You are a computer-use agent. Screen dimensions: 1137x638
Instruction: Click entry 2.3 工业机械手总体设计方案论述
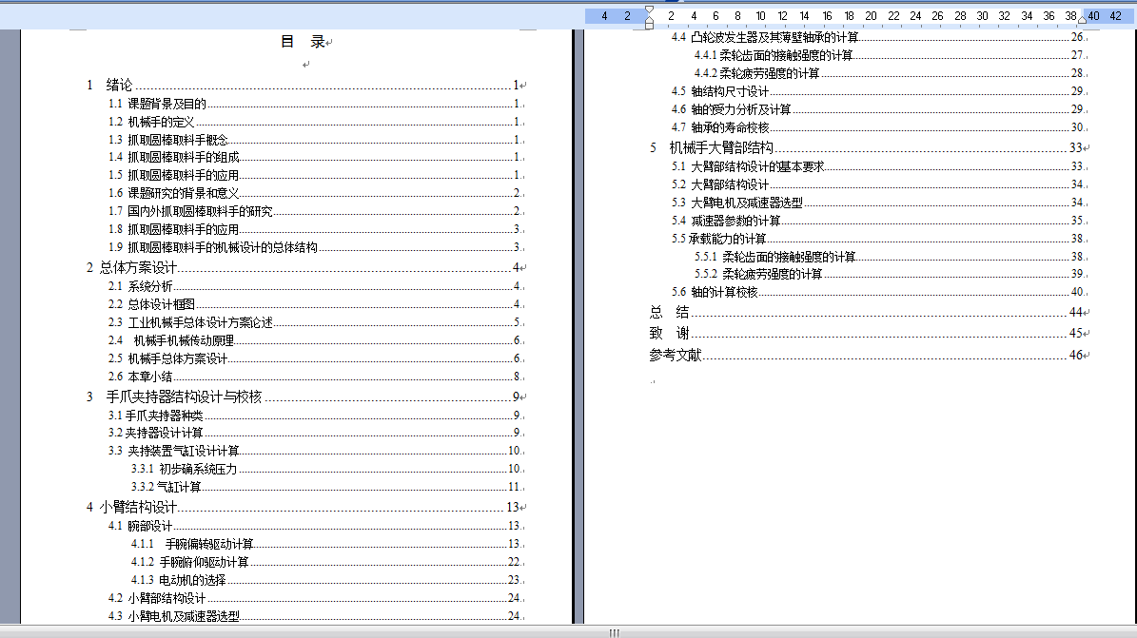pyautogui.click(x=315, y=322)
